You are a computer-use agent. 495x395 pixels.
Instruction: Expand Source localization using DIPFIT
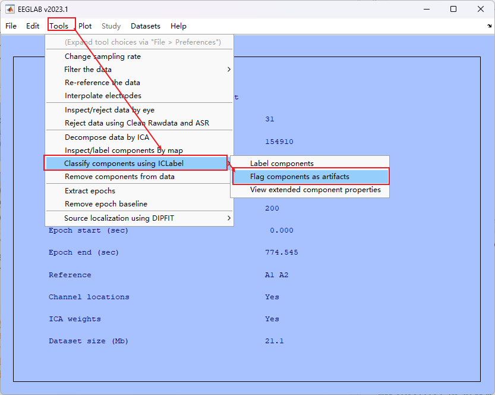pyautogui.click(x=139, y=218)
